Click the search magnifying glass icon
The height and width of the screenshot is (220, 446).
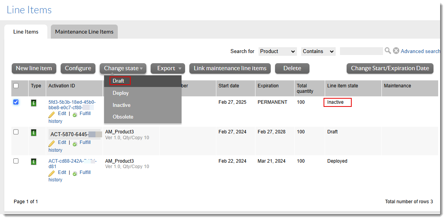coord(388,51)
